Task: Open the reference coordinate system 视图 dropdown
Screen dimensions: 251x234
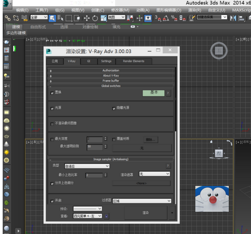Action: [x=117, y=17]
